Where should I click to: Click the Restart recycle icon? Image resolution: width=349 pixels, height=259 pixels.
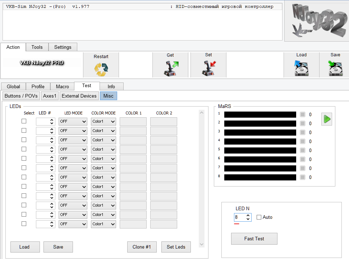[101, 69]
